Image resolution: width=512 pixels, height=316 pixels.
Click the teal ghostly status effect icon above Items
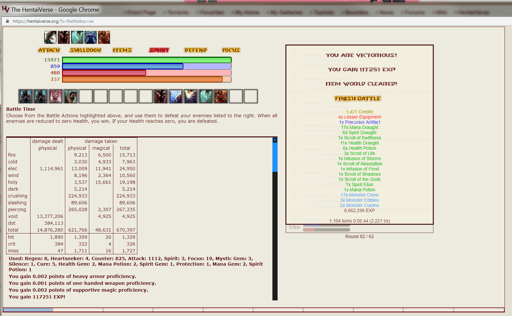click(x=77, y=37)
